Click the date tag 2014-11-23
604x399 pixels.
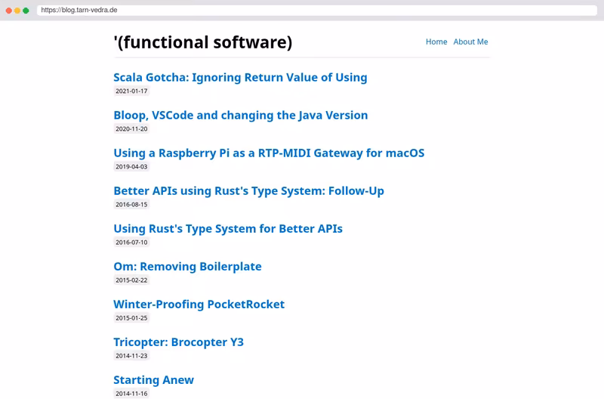point(131,355)
